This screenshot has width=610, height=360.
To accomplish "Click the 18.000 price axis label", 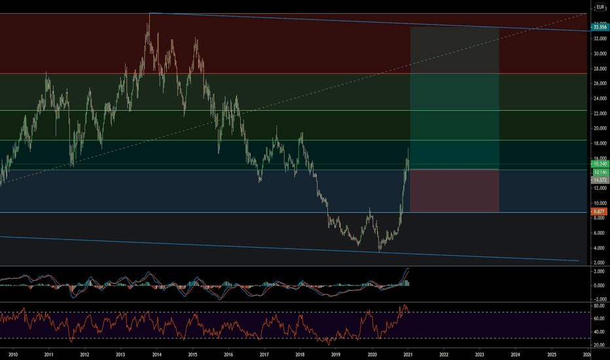I will [600, 143].
